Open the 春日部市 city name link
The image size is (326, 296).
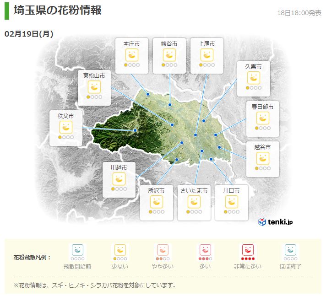coord(263,107)
